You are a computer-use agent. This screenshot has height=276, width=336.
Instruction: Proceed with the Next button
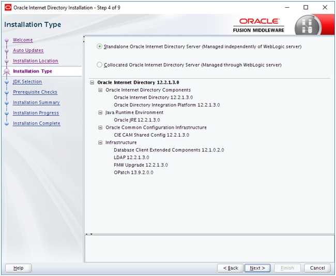tap(257, 268)
